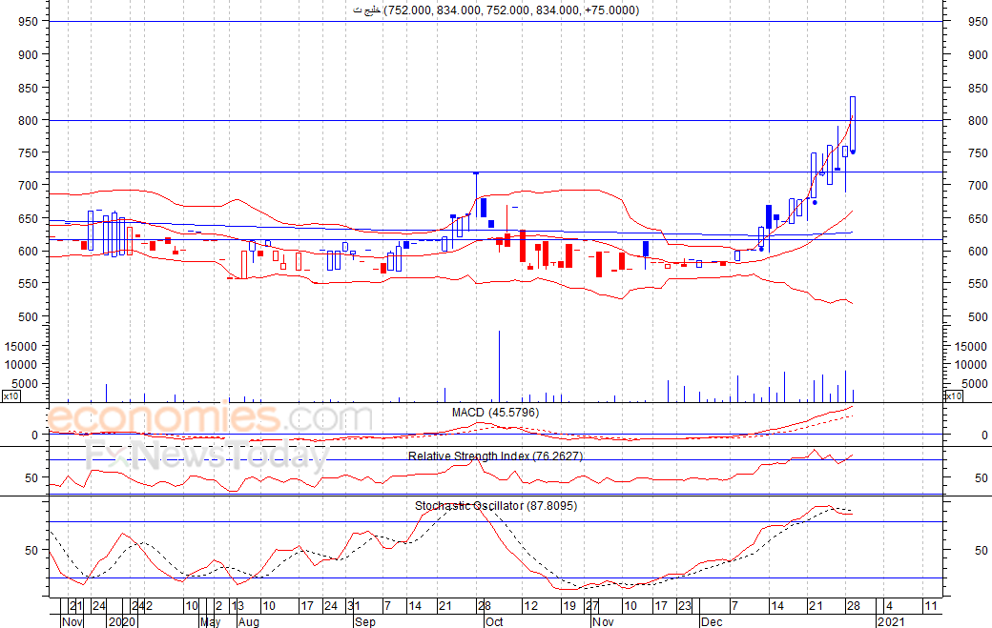Click the Aug month label on date axis
This screenshot has width=992, height=628.
pyautogui.click(x=249, y=621)
